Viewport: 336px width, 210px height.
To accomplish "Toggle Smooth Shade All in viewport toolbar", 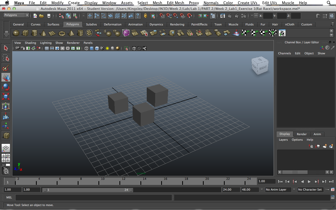I will (x=92, y=48).
